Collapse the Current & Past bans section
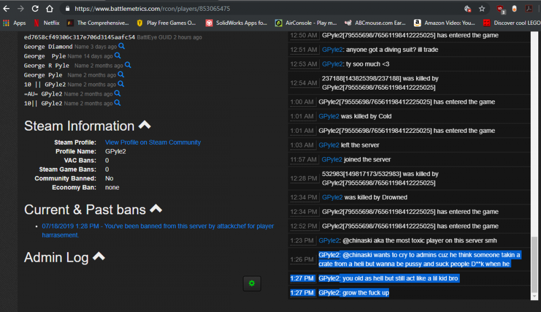This screenshot has height=312, width=541. pyautogui.click(x=156, y=209)
